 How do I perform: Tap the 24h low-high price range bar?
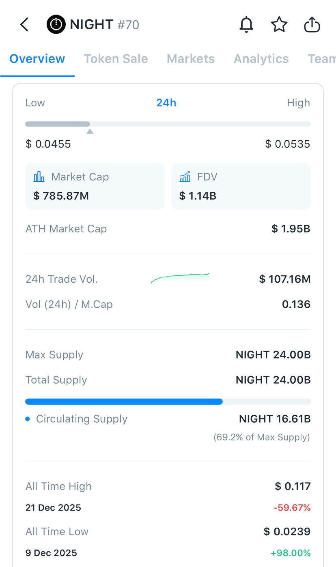pos(168,124)
